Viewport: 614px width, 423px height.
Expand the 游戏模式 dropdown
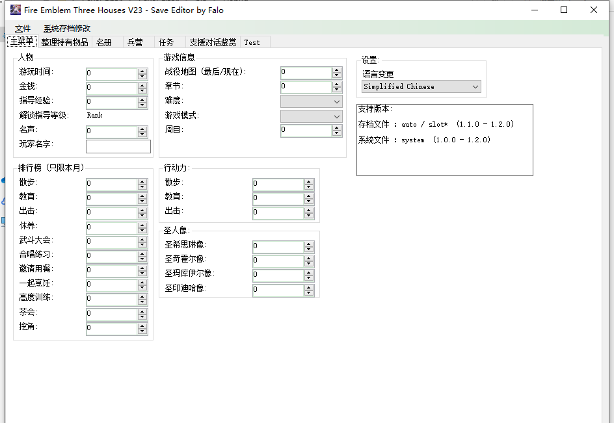coord(312,116)
